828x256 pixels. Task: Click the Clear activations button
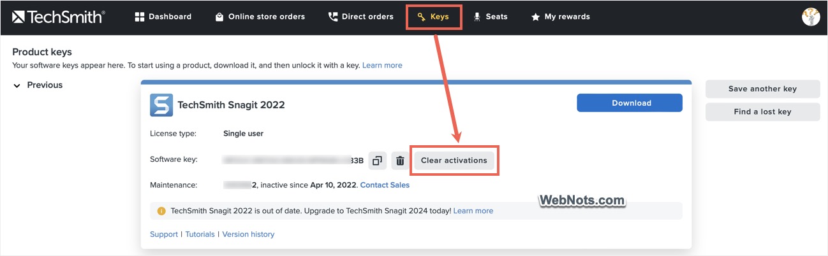[454, 160]
